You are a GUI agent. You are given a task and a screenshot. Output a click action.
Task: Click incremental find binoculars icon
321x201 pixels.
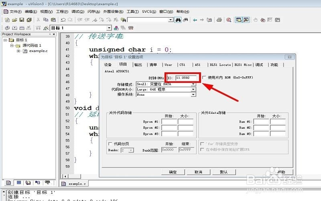point(185,20)
